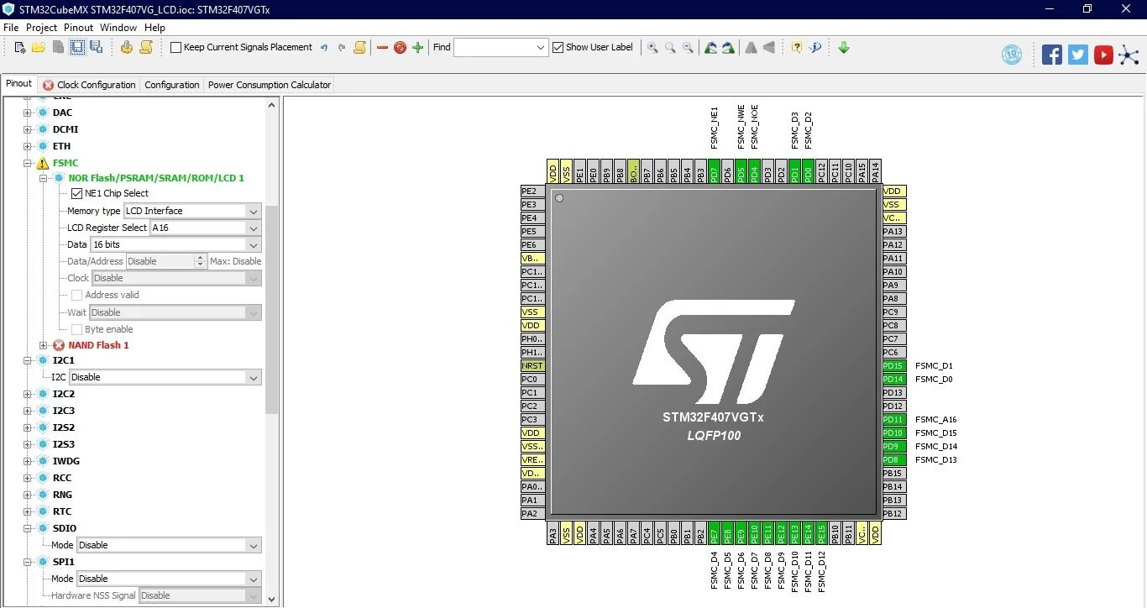Select the RCC peripheral in the tree
1147x608 pixels.
[x=62, y=478]
